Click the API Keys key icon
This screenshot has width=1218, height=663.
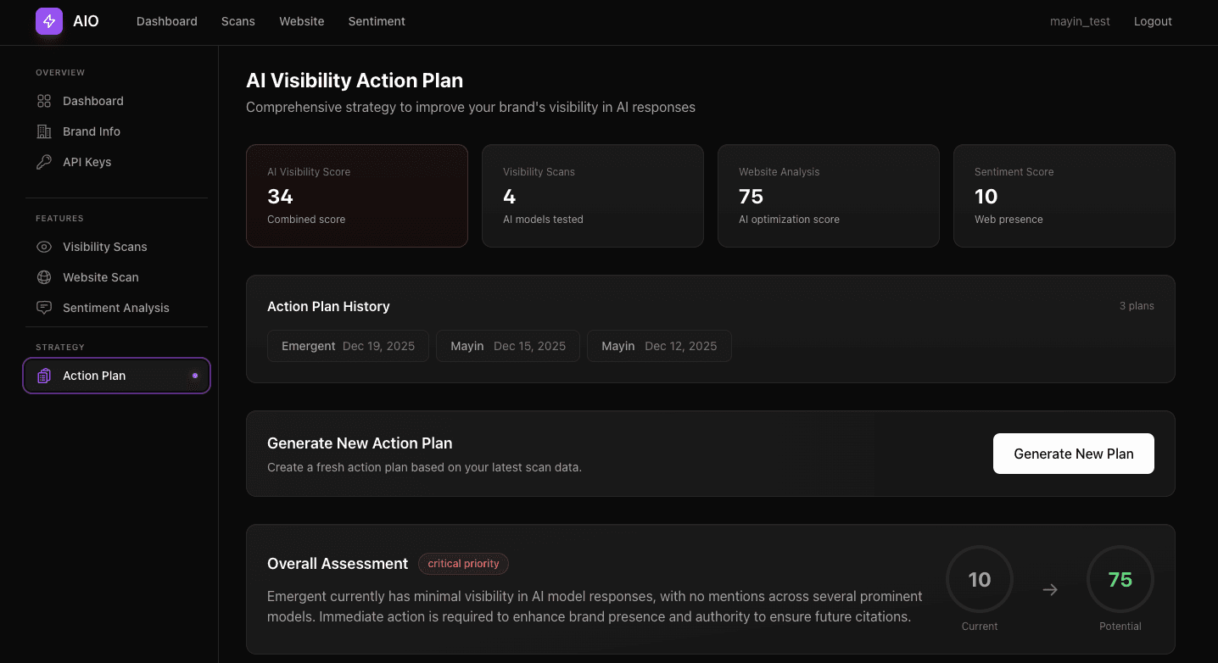[x=44, y=162]
